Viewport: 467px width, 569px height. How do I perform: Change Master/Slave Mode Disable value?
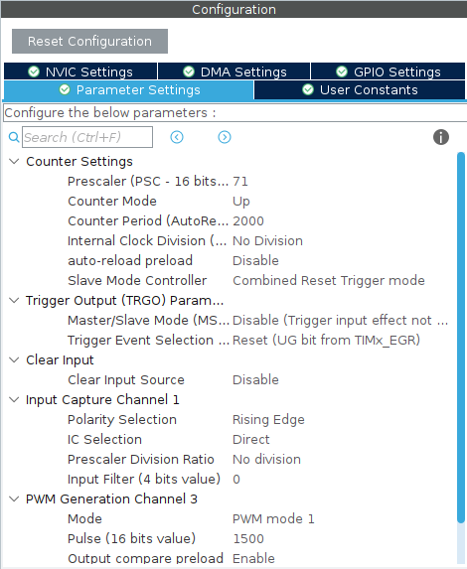pos(340,320)
